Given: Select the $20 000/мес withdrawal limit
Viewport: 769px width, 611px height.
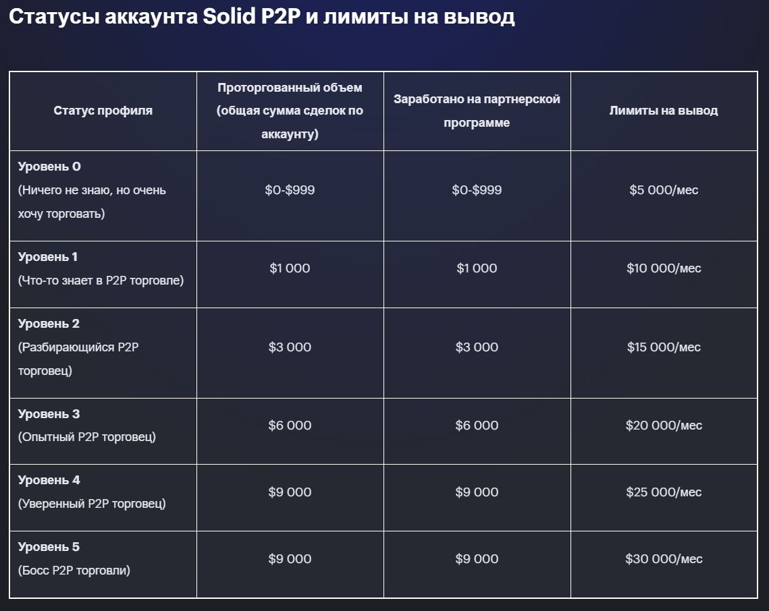Looking at the screenshot, I should (664, 426).
